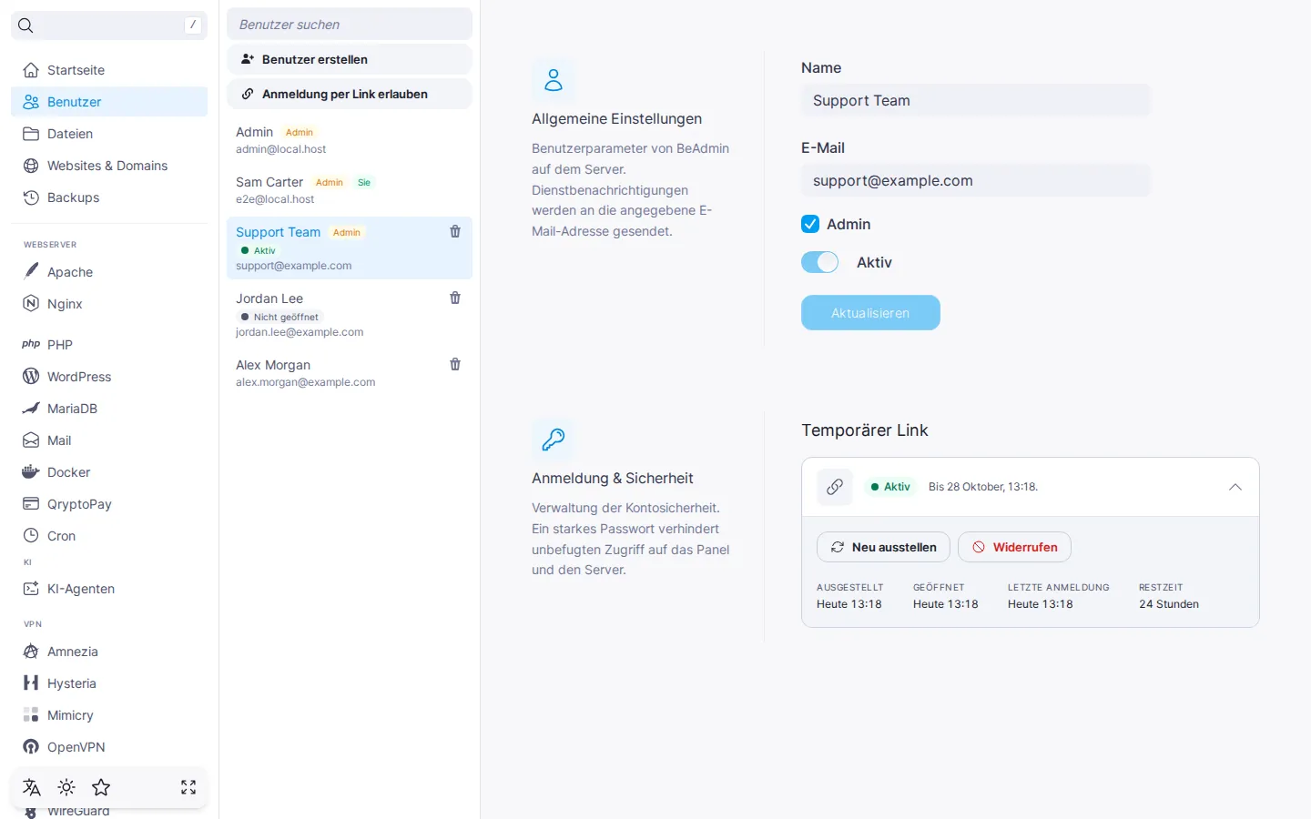Screen dimensions: 1311x819
Task: Open QryptoPay in the sidebar
Action: 109,504
